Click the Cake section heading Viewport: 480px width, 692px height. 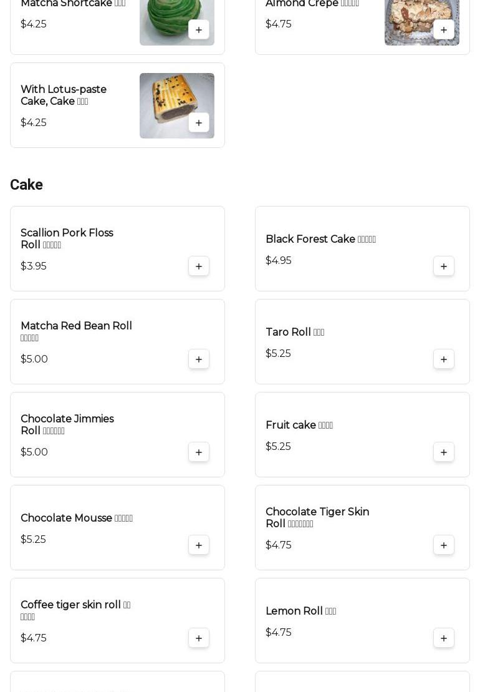coord(26,185)
